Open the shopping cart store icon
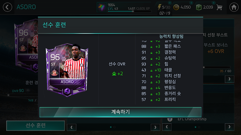Viewport: 241px width, 135px height. pyautogui.click(x=219, y=7)
